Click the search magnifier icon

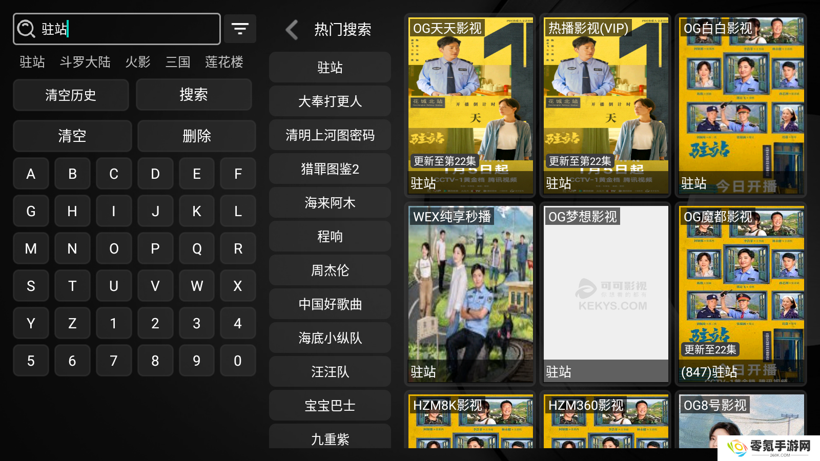tap(26, 29)
